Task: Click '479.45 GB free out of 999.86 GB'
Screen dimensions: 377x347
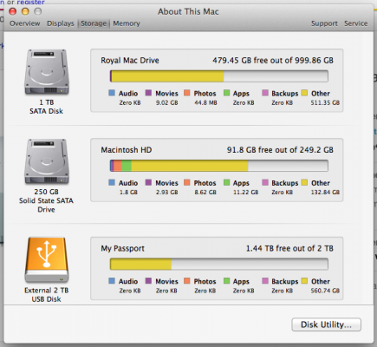Action: pos(273,61)
